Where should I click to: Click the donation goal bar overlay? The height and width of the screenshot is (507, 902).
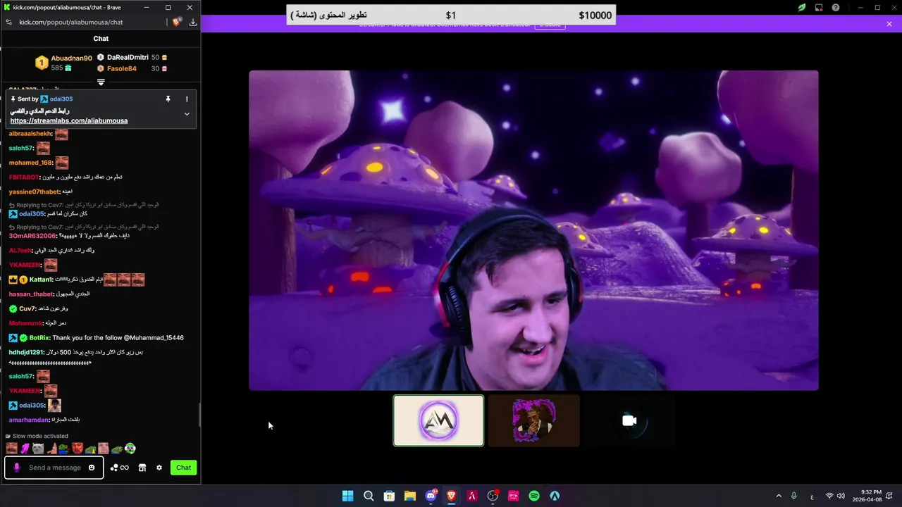pos(451,15)
